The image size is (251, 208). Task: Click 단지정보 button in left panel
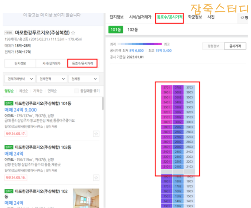pos(20,64)
